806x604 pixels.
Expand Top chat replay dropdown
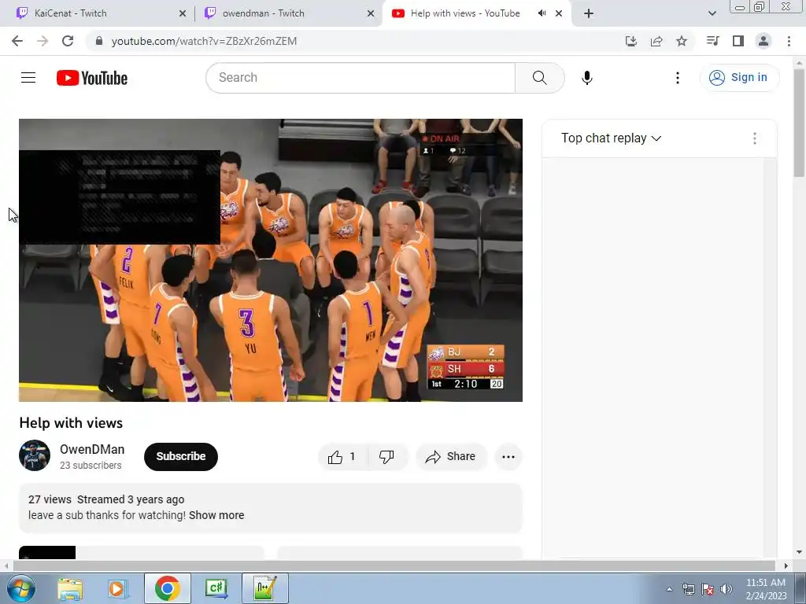tap(611, 138)
